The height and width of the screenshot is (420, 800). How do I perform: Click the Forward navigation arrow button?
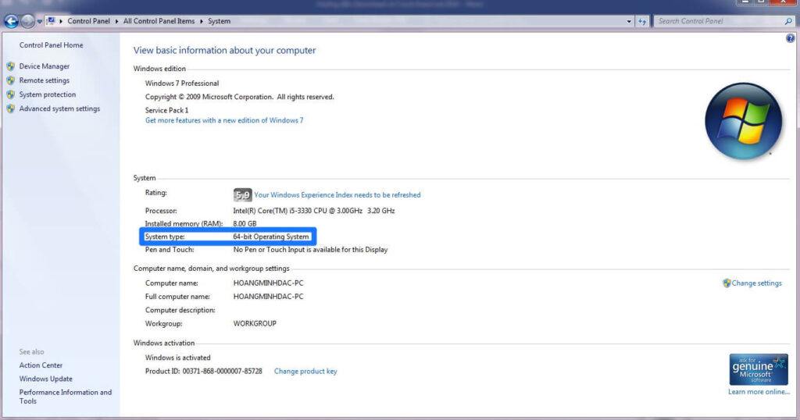27,21
